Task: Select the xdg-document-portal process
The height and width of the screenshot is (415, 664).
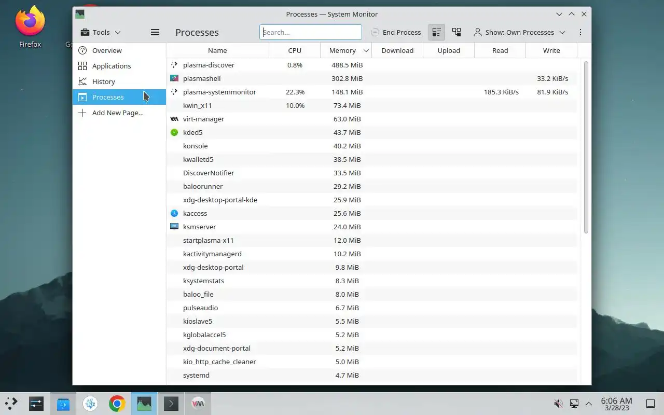Action: (371, 348)
